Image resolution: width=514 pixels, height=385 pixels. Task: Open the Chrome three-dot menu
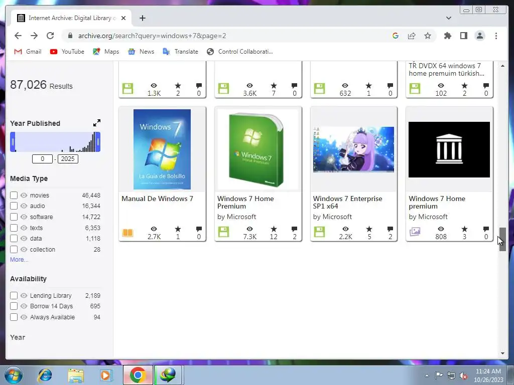[x=496, y=36]
